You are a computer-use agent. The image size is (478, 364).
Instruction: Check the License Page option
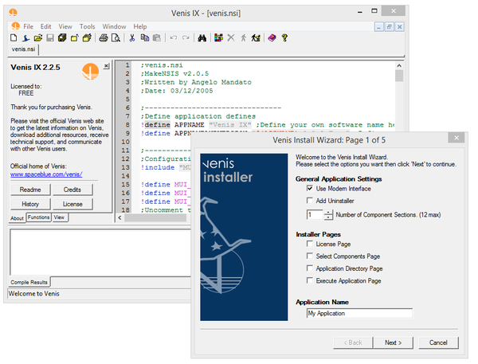[310, 244]
